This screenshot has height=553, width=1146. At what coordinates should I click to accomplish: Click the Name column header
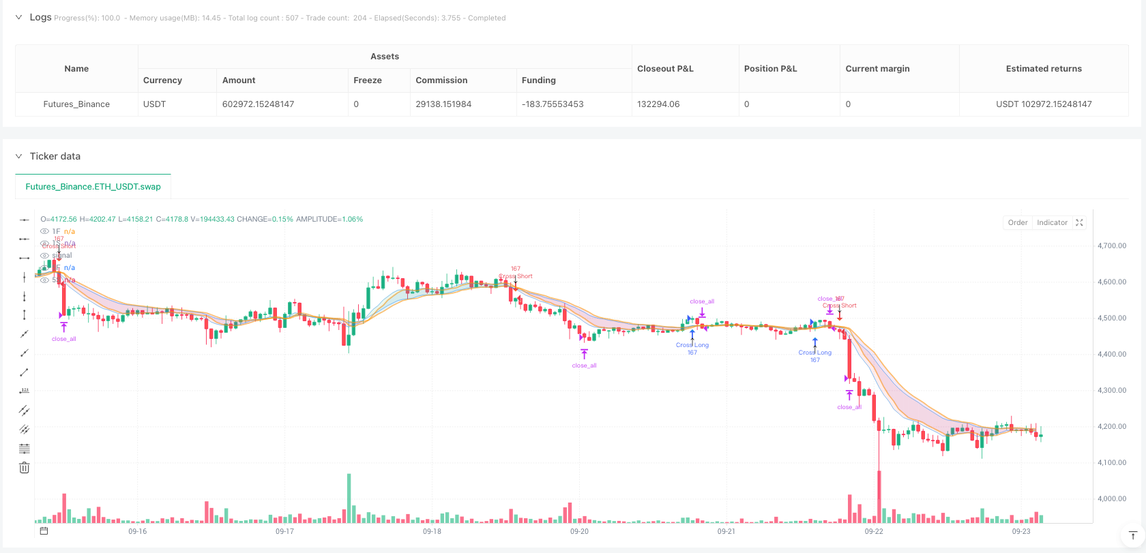[x=76, y=68]
